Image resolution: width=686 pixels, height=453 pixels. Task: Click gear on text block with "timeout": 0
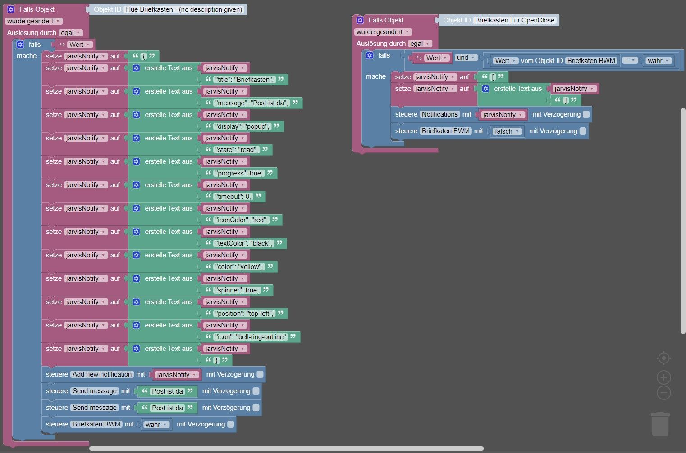pyautogui.click(x=137, y=185)
